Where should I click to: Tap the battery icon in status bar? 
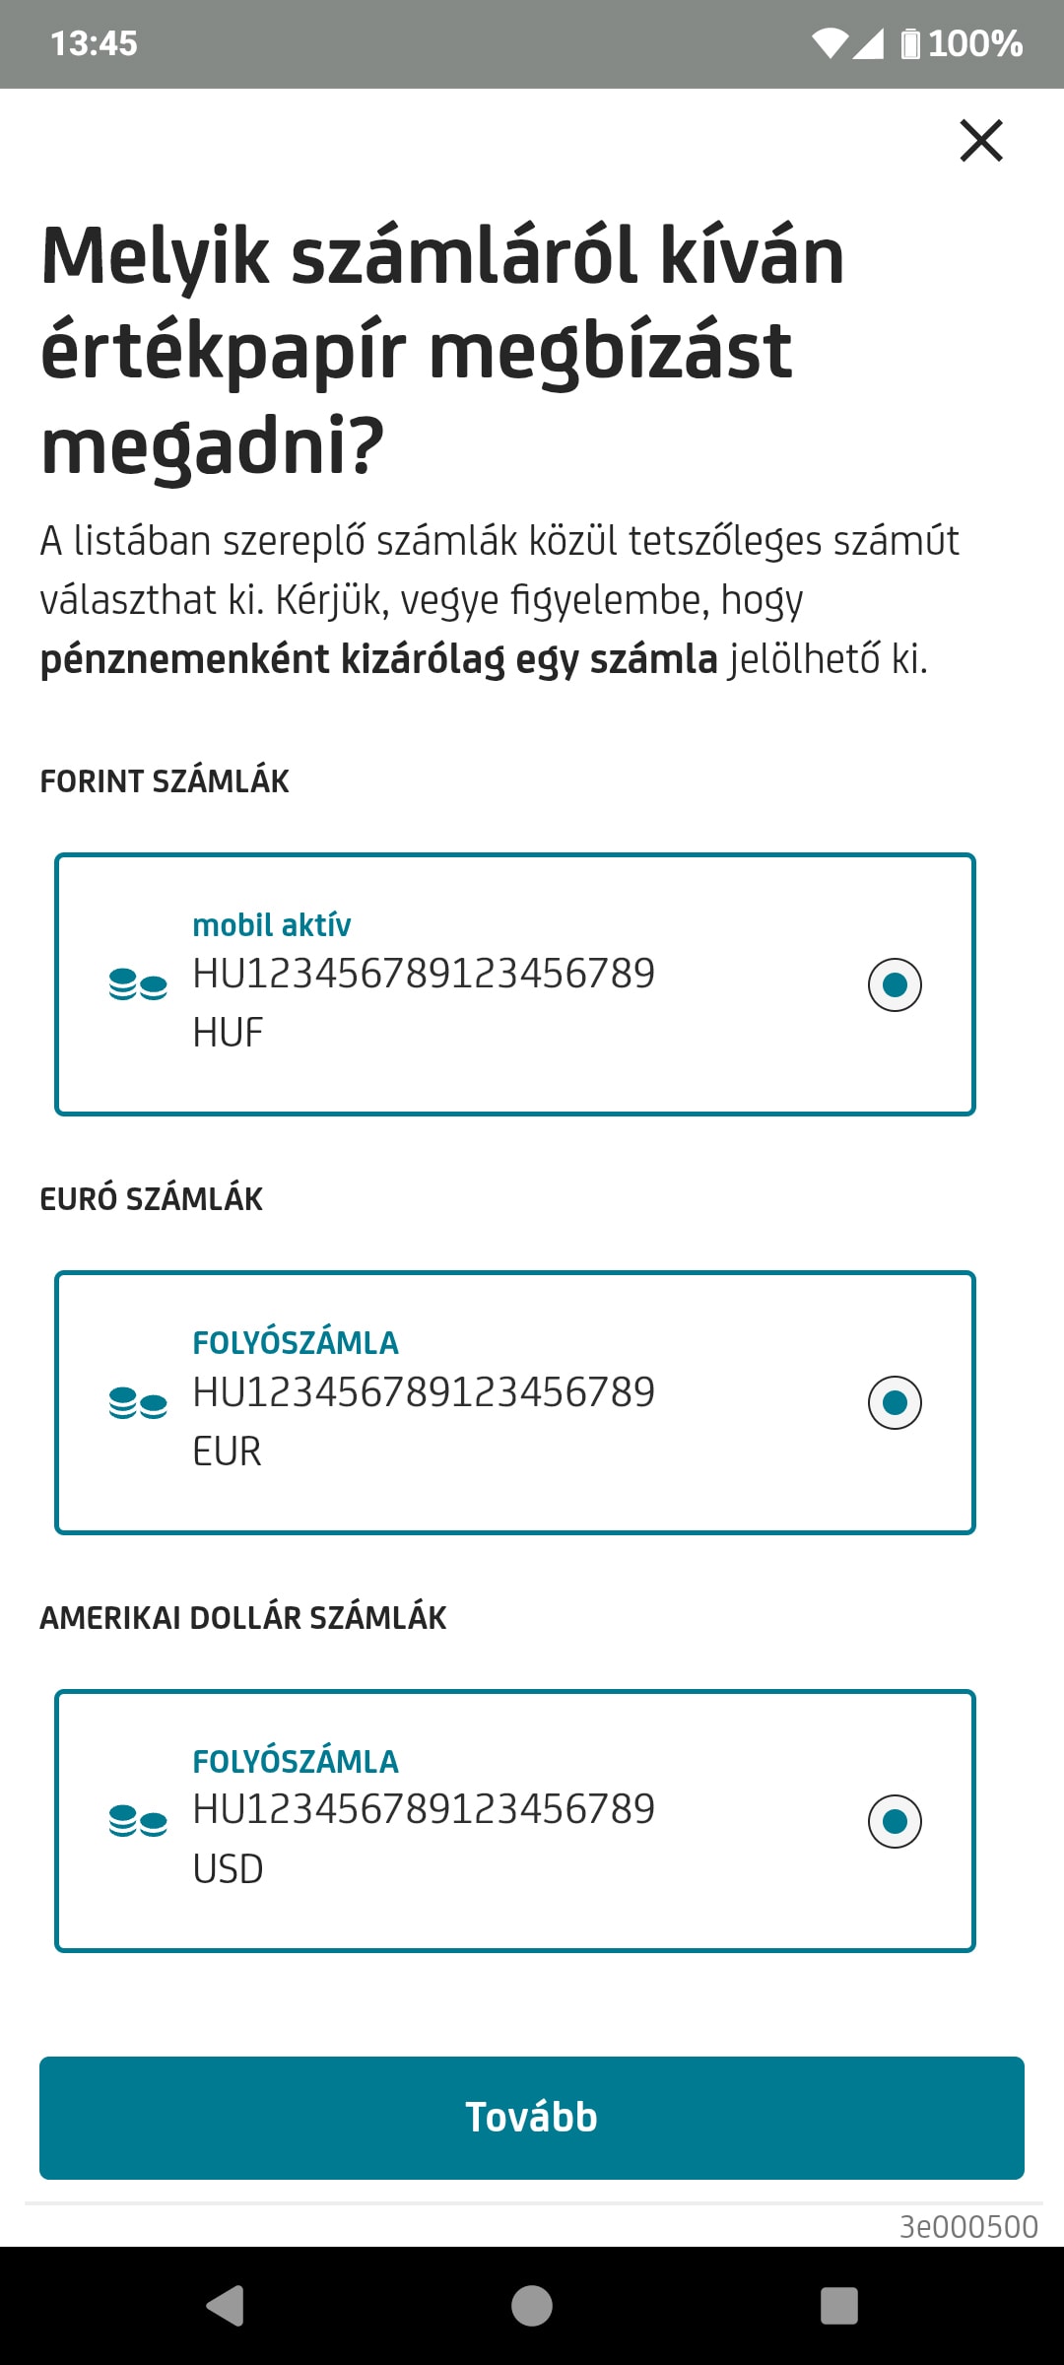(910, 43)
